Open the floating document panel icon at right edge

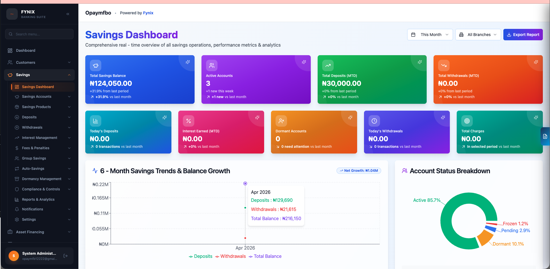click(x=545, y=136)
